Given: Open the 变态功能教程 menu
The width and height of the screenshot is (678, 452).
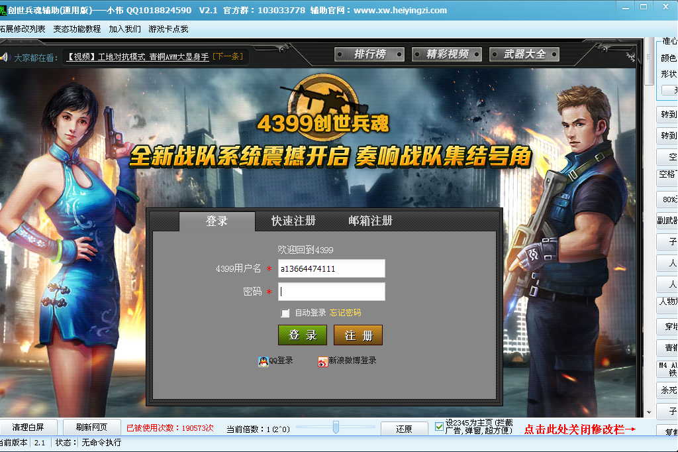Looking at the screenshot, I should click(x=77, y=29).
